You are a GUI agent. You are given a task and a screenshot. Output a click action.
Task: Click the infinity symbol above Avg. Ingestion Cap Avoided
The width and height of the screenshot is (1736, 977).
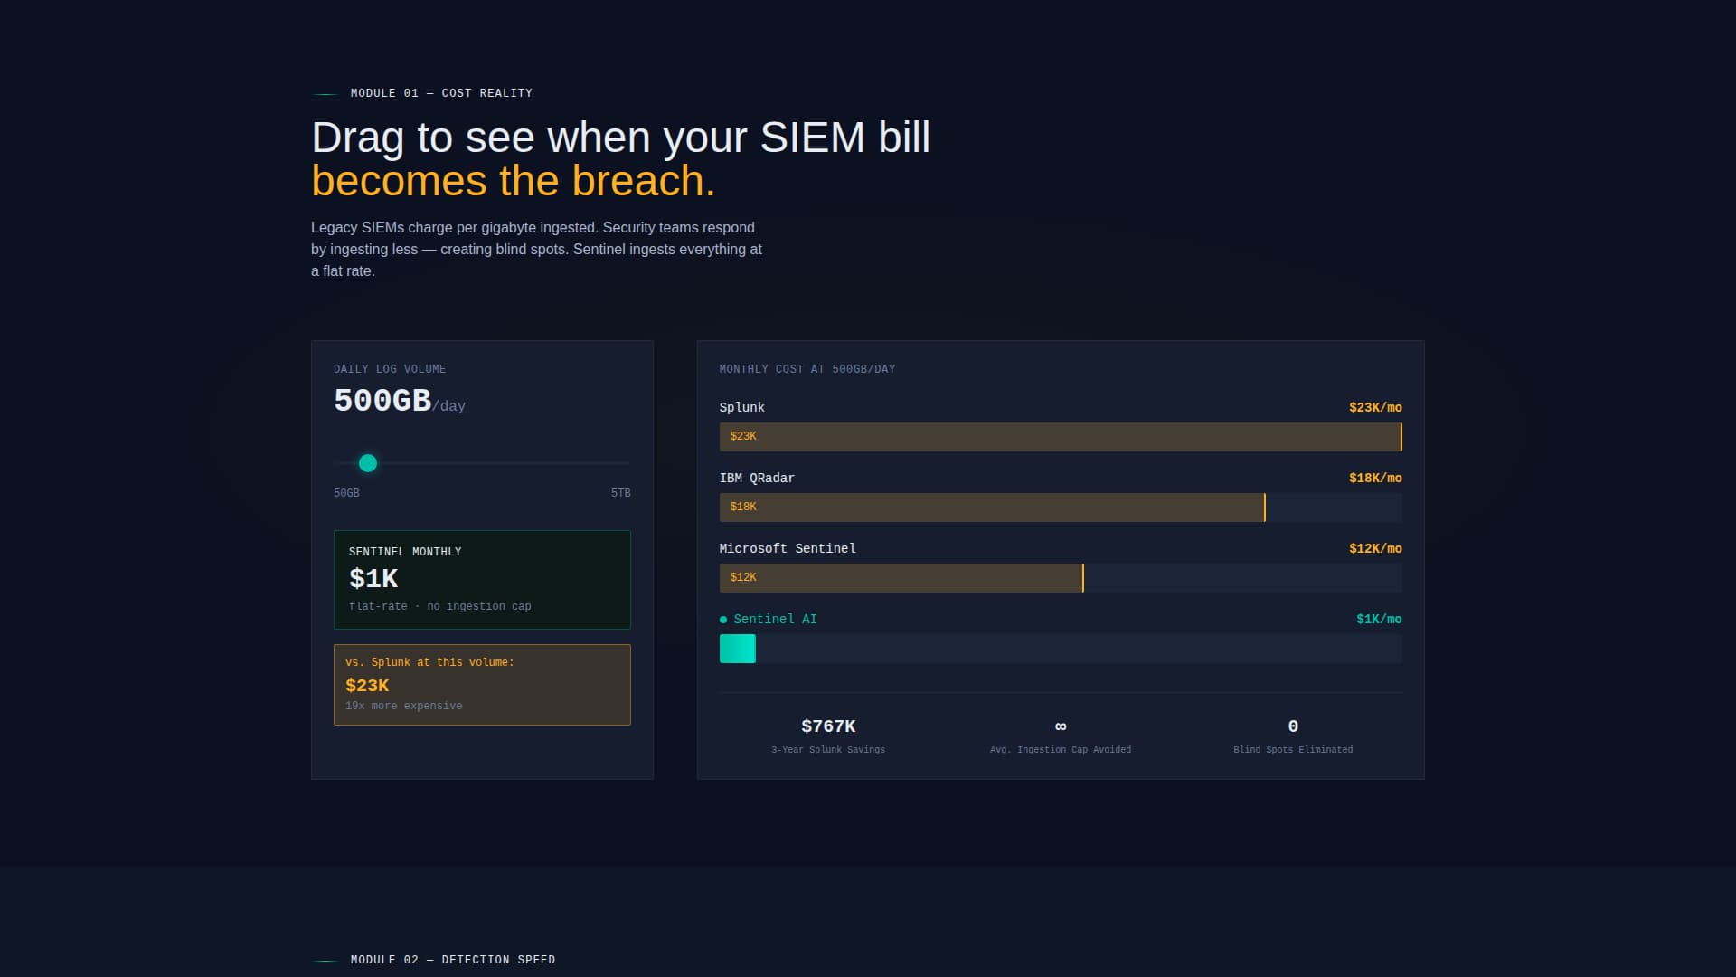click(1060, 726)
